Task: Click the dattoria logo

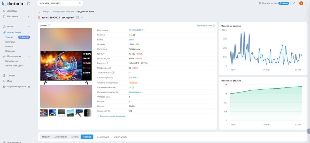Action: pyautogui.click(x=12, y=3)
